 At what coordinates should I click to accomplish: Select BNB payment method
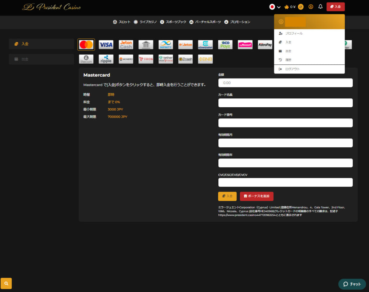pyautogui.click(x=205, y=59)
